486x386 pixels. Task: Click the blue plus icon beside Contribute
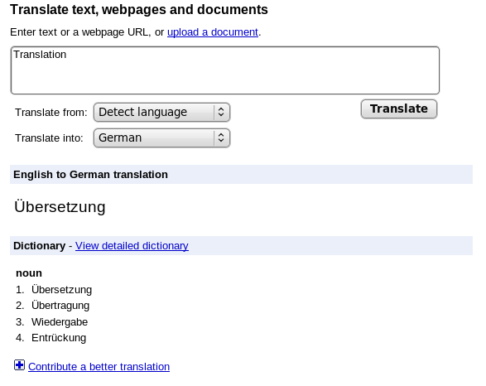point(19,365)
